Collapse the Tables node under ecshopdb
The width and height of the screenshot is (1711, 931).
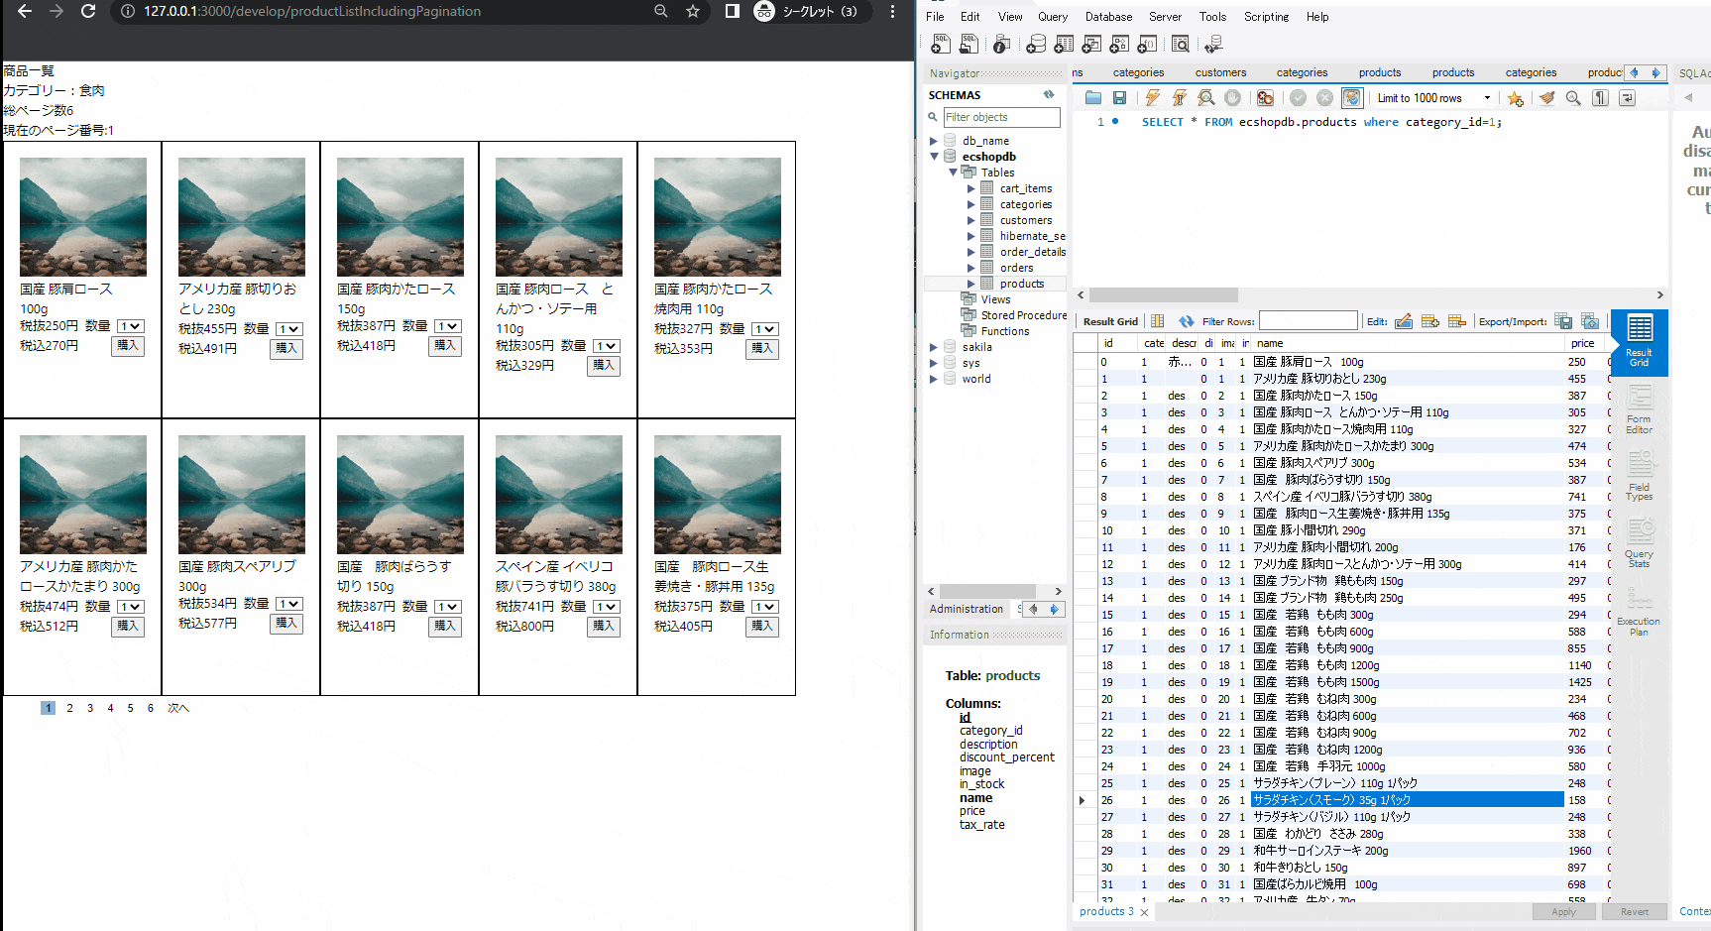(954, 172)
